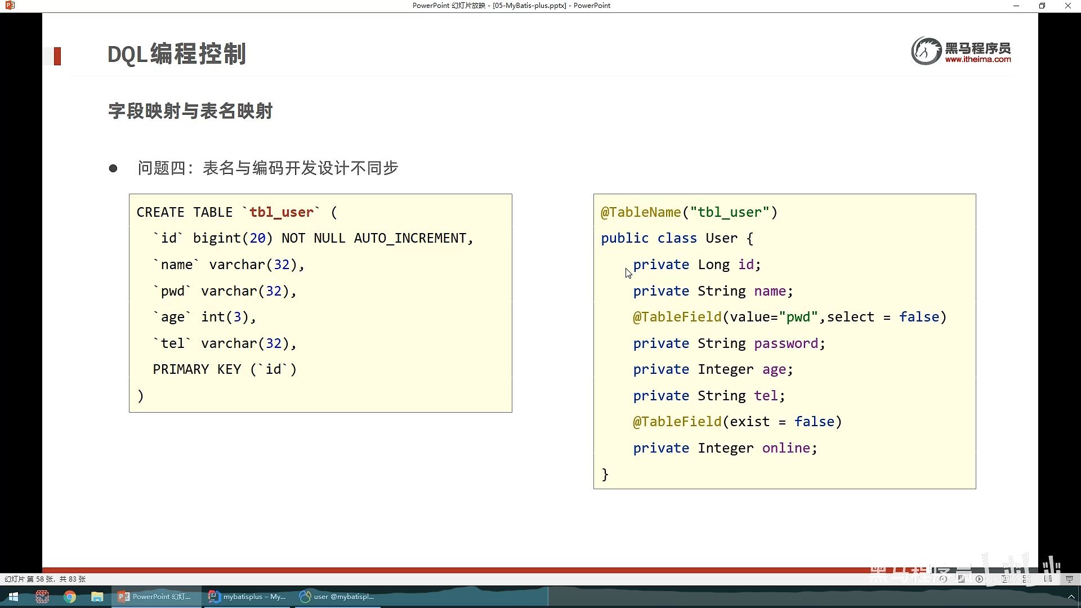The width and height of the screenshot is (1081, 608).
Task: Switch to mybatisplus IntelliJ IDEA window
Action: (x=247, y=597)
